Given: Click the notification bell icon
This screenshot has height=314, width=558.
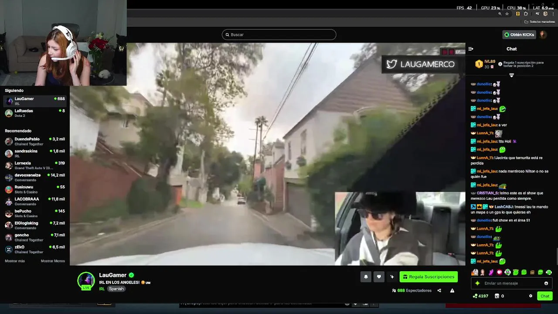Looking at the screenshot, I should pos(366,276).
